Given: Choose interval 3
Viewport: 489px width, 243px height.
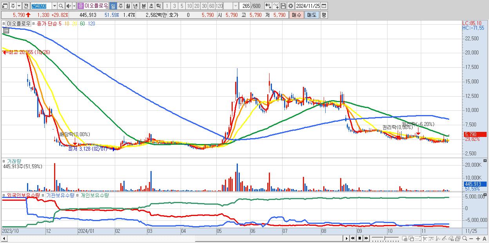Looking at the screenshot, I should (174, 6).
